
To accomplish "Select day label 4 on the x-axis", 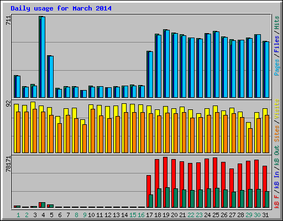I will coord(43,215).
